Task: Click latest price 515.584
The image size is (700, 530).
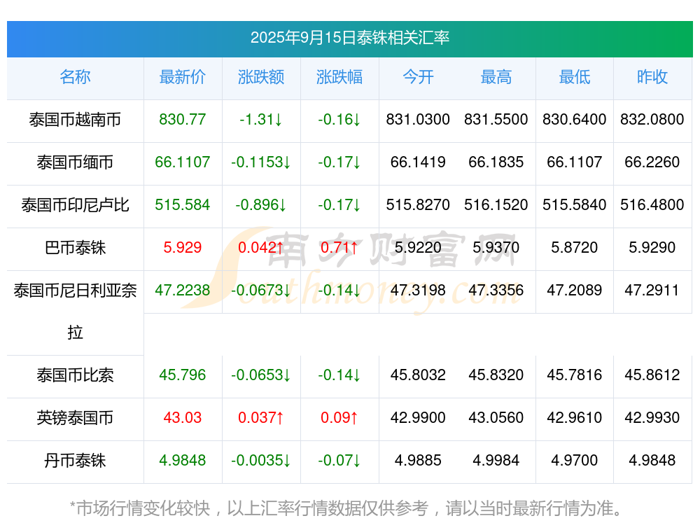Action: pyautogui.click(x=183, y=205)
